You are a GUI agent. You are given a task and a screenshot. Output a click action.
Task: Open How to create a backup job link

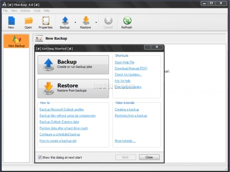coord(58,141)
